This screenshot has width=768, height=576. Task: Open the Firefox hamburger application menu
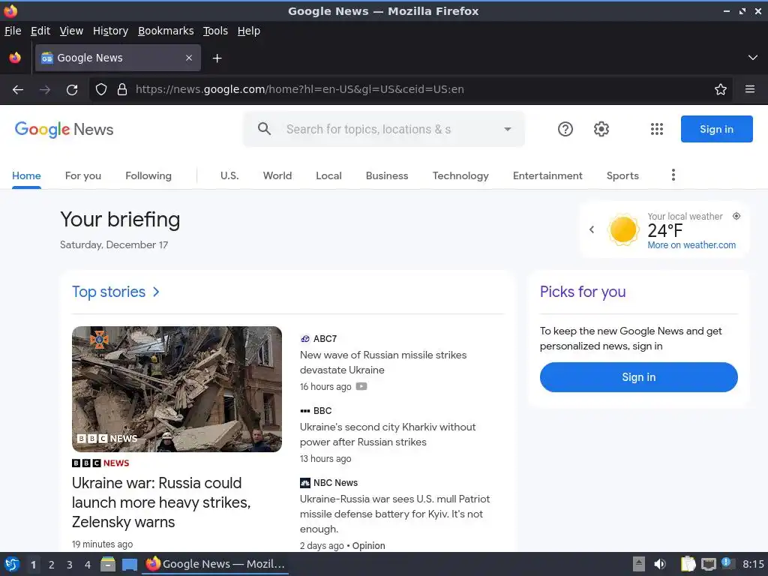coord(750,90)
